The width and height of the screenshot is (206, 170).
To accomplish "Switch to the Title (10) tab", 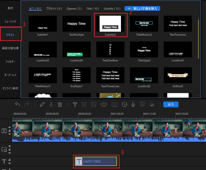I will pos(92,9).
